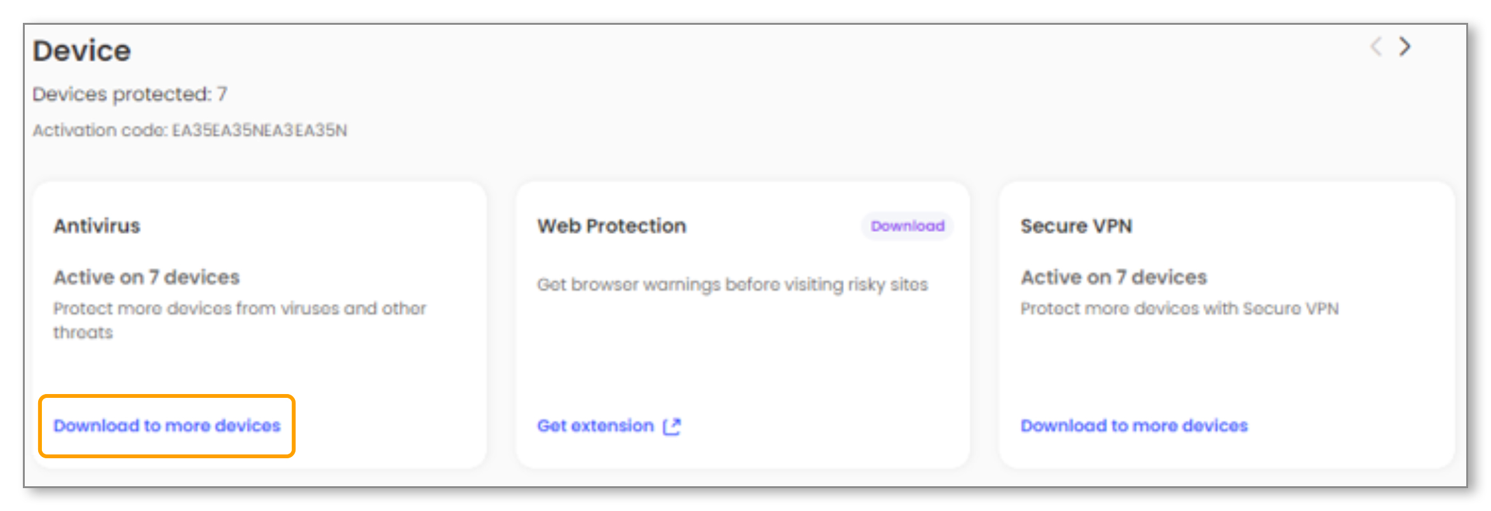1491x511 pixels.
Task: Click the Download badge on Web Protection
Action: coord(907,226)
